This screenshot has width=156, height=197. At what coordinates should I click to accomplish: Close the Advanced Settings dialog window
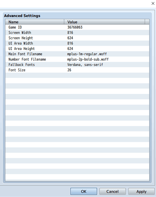tap(153, 3)
